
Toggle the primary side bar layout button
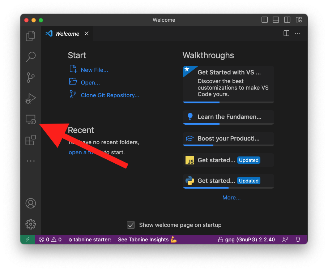click(x=265, y=20)
